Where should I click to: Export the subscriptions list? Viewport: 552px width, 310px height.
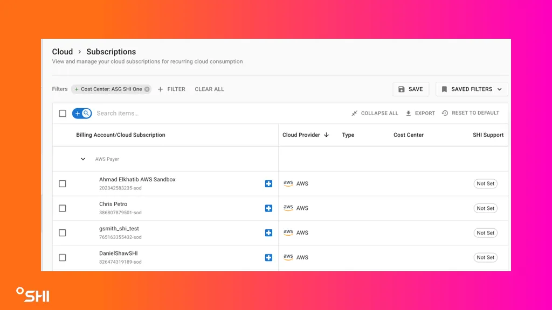(420, 113)
